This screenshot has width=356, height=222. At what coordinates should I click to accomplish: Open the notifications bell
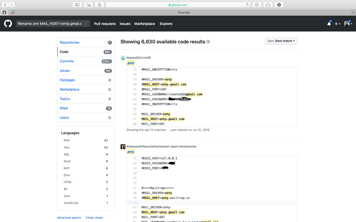pyautogui.click(x=329, y=24)
